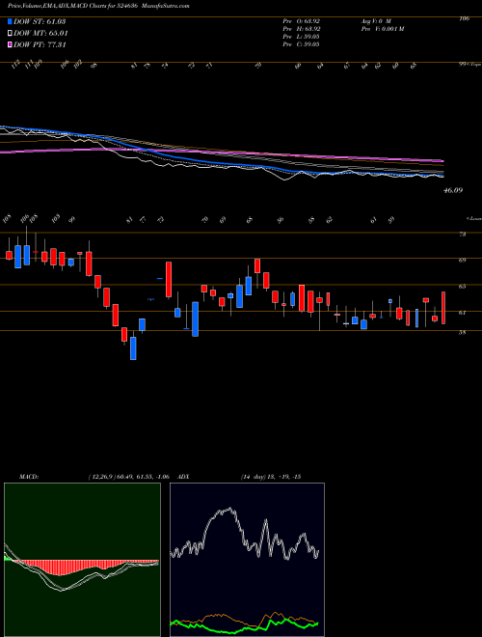This screenshot has height=637, width=482.
Task: Click the 'Avg V: 0 M' volume label
Action: click(376, 21)
